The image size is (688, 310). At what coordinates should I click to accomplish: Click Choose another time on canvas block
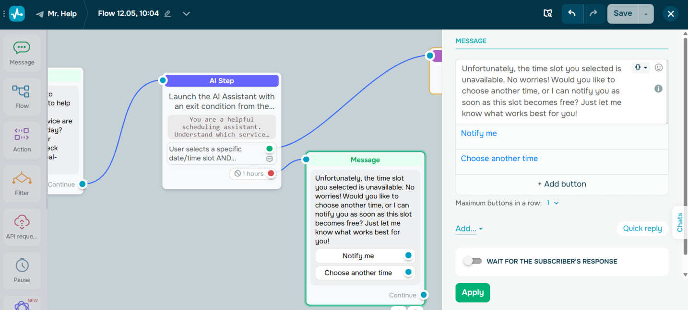coord(358,273)
